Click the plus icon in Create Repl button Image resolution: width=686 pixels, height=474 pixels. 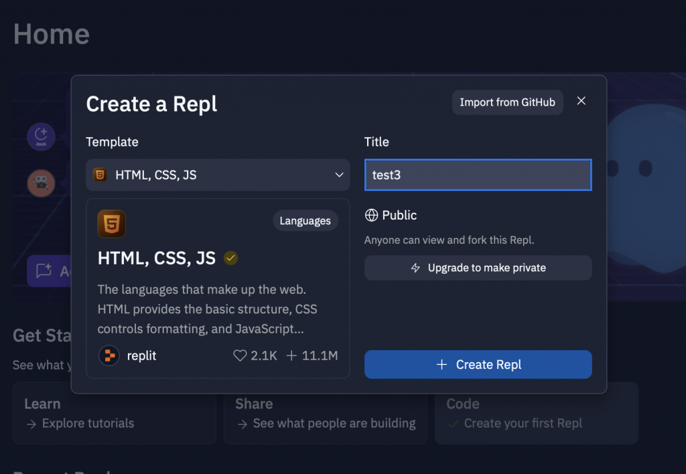point(442,365)
